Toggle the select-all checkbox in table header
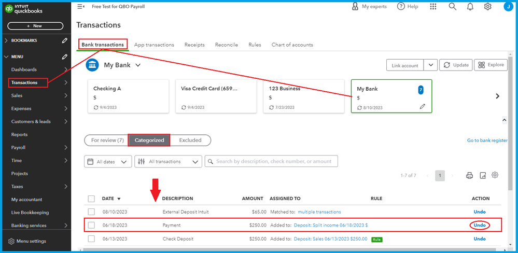This screenshot has width=518, height=253. pos(91,199)
